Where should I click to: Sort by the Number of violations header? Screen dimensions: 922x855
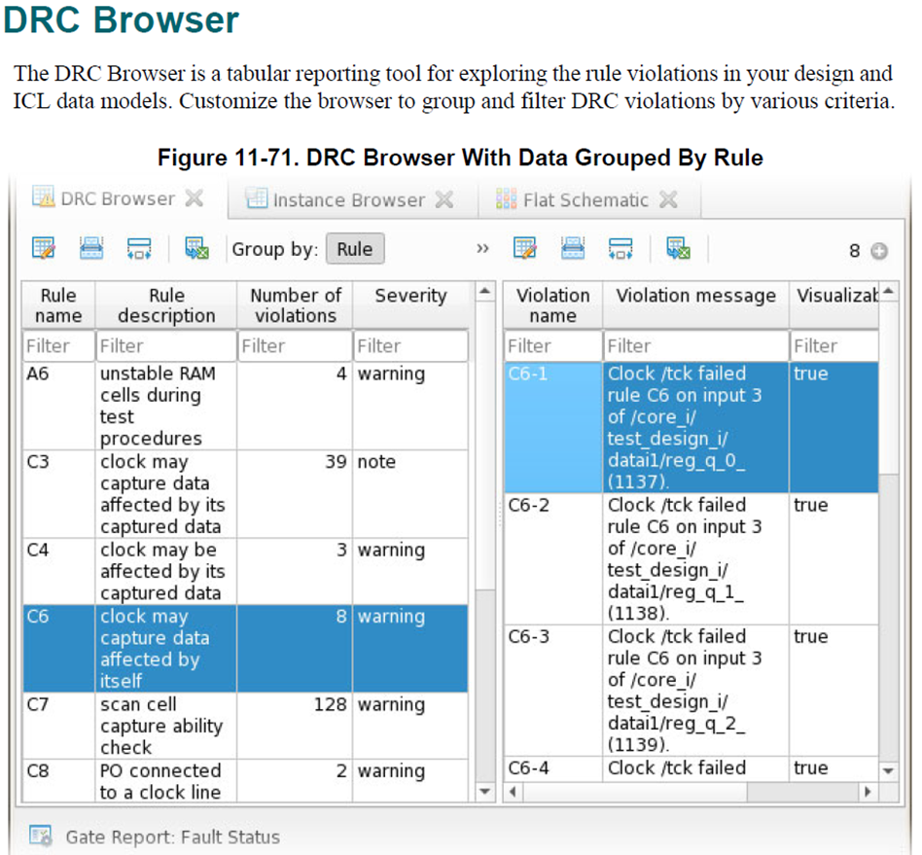click(296, 305)
